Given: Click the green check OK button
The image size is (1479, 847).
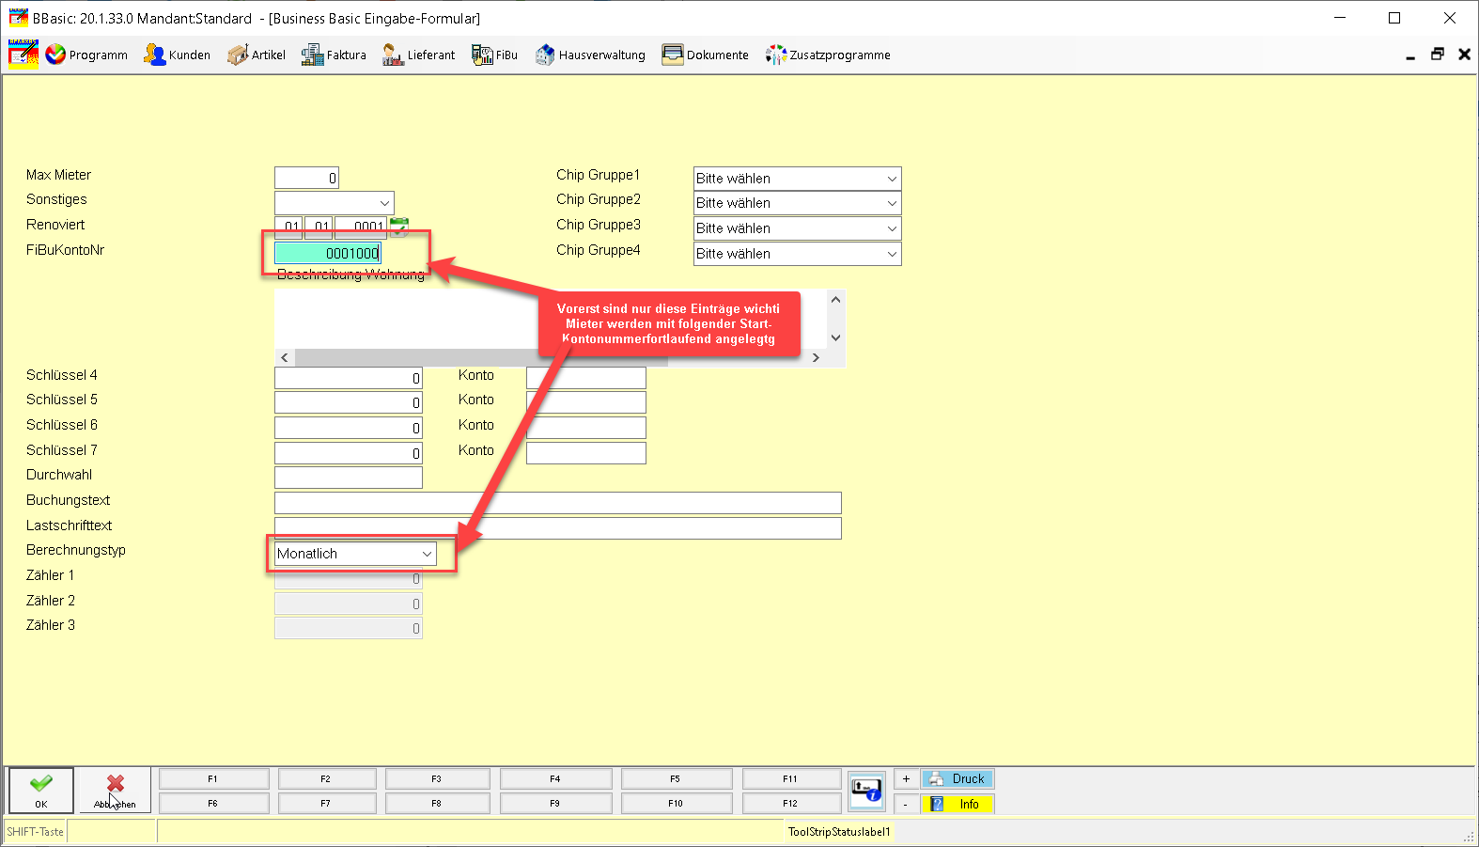Looking at the screenshot, I should point(41,790).
